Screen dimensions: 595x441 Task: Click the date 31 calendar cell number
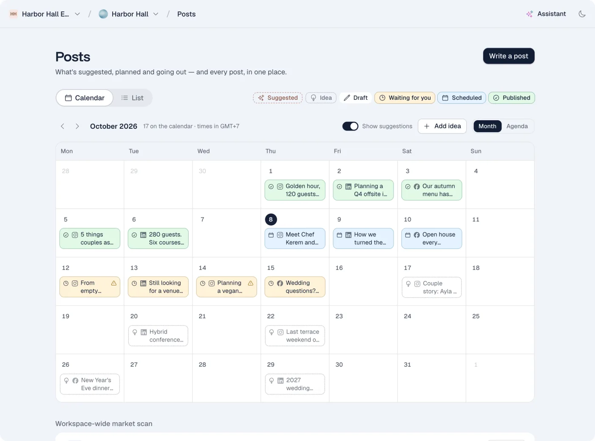coord(407,365)
